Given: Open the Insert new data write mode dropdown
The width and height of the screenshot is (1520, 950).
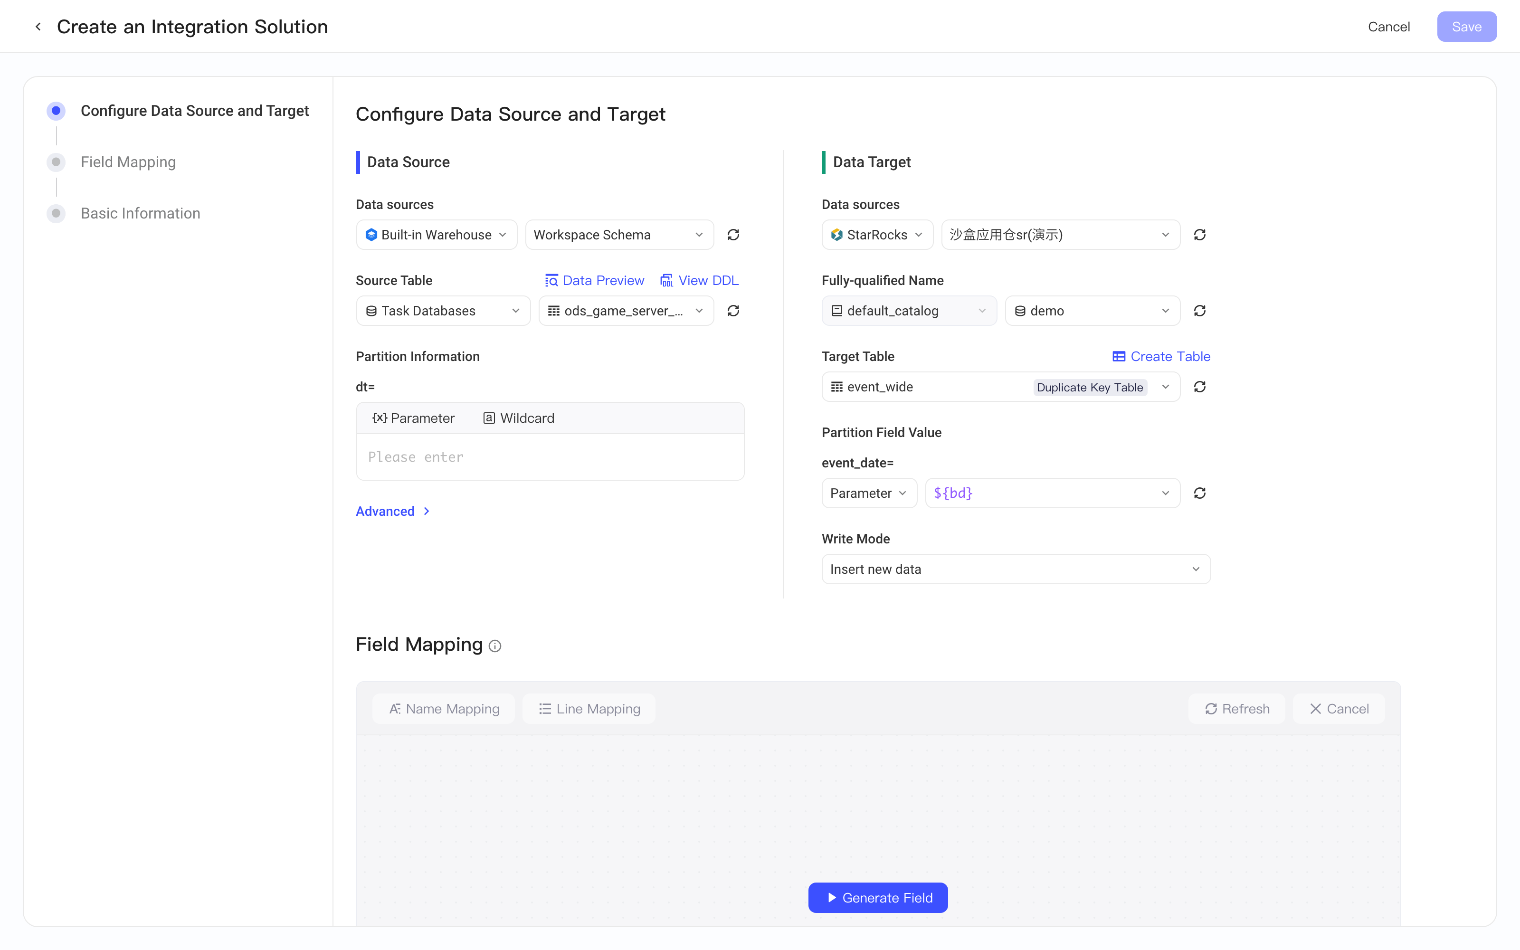Looking at the screenshot, I should (1016, 569).
